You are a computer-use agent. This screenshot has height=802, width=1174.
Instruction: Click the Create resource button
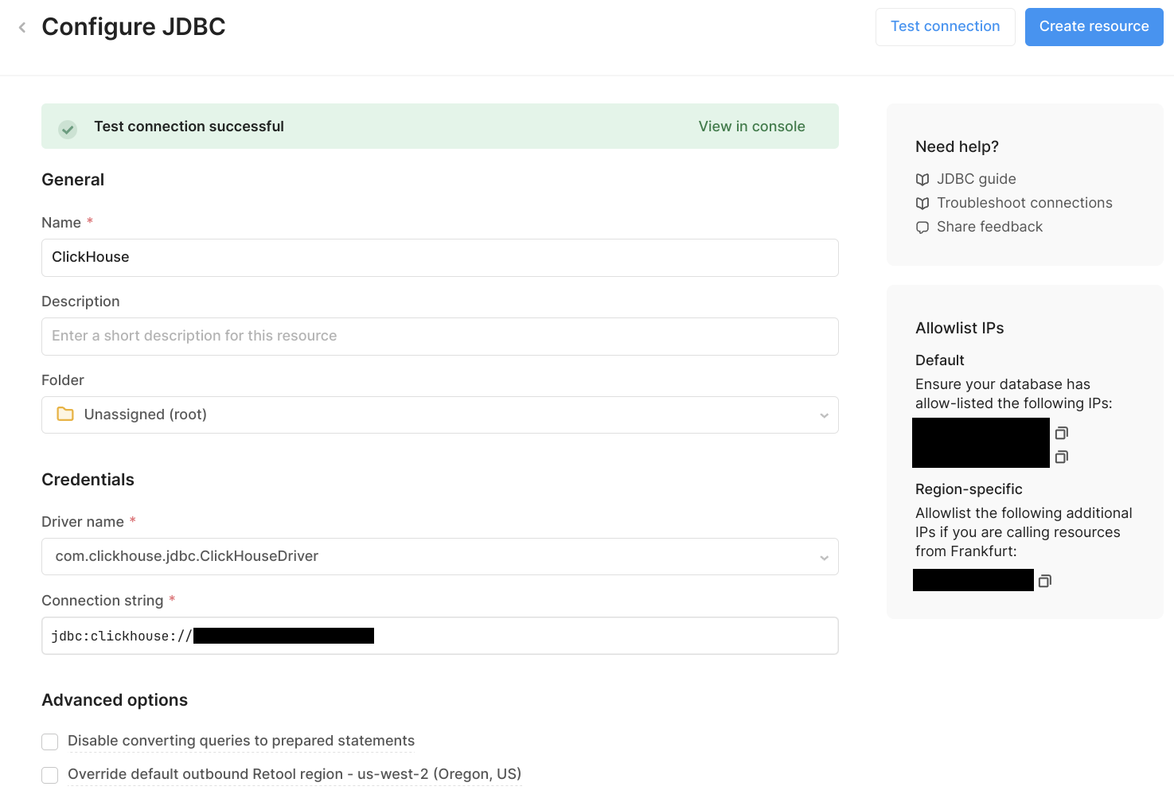pos(1094,27)
